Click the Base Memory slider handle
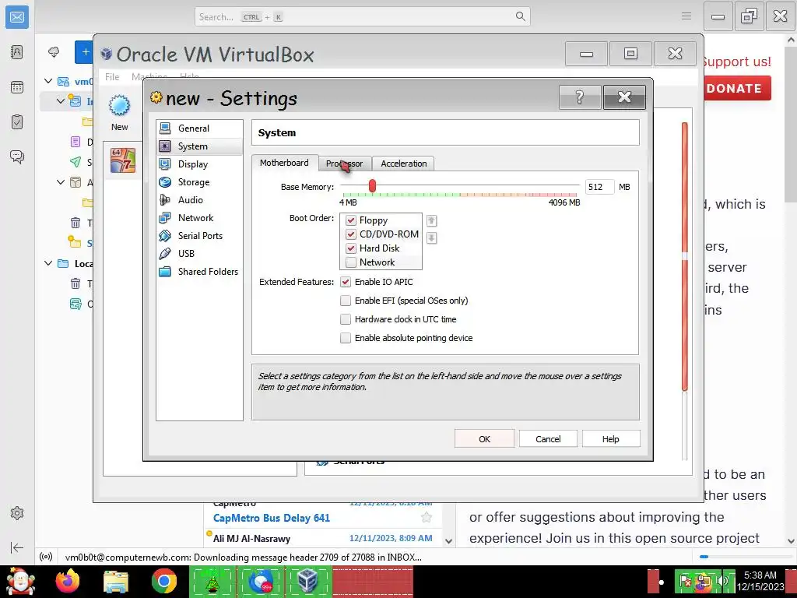797x598 pixels. pyautogui.click(x=372, y=186)
